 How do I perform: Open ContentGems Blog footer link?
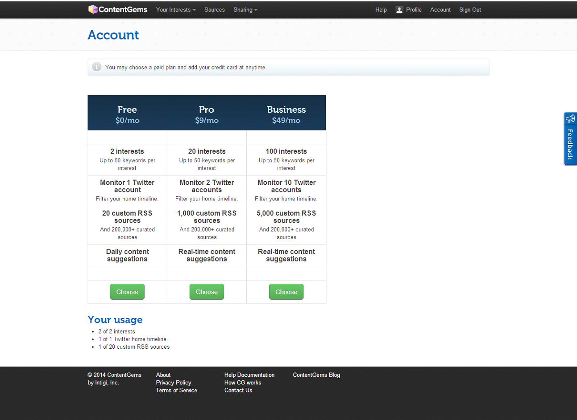[x=316, y=375]
